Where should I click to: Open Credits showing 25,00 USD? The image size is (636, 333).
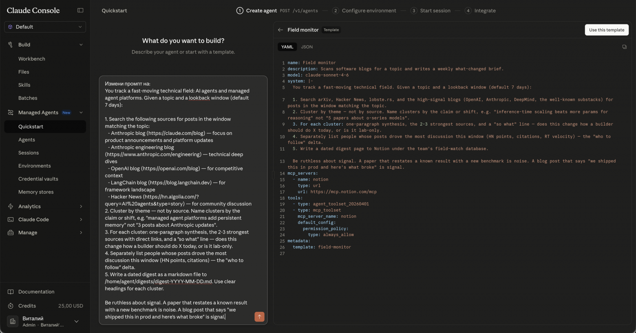pyautogui.click(x=45, y=306)
